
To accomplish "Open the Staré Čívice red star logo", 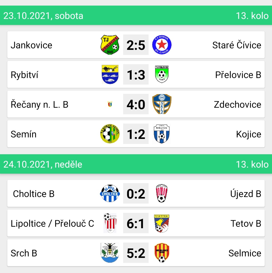I will coord(162,45).
